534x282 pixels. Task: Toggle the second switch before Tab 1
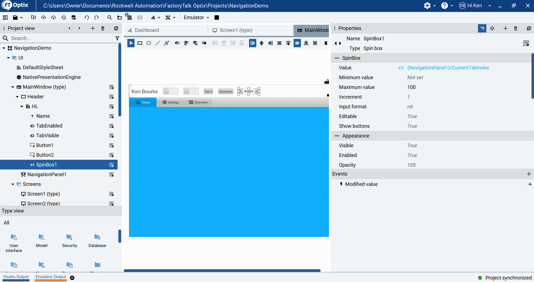[191, 91]
